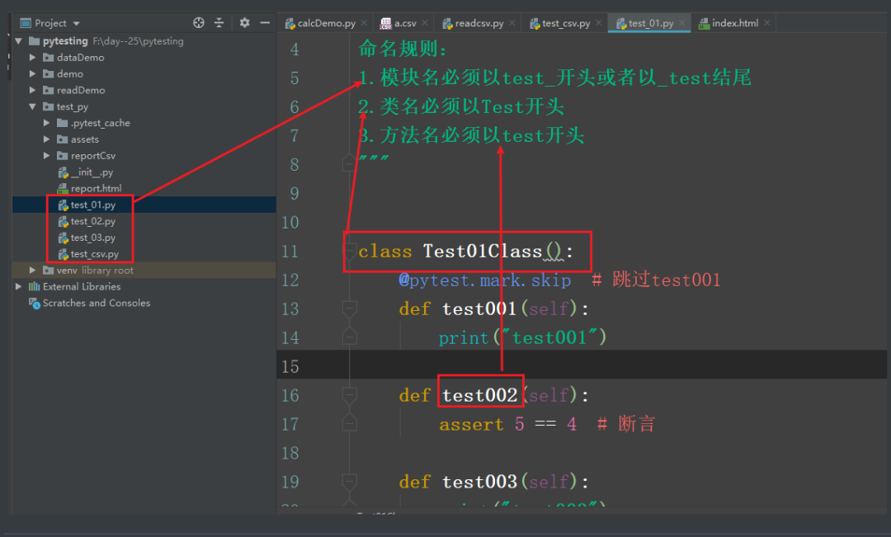The height and width of the screenshot is (537, 891).
Task: Switch to test_01.py editor tab
Action: coord(651,23)
